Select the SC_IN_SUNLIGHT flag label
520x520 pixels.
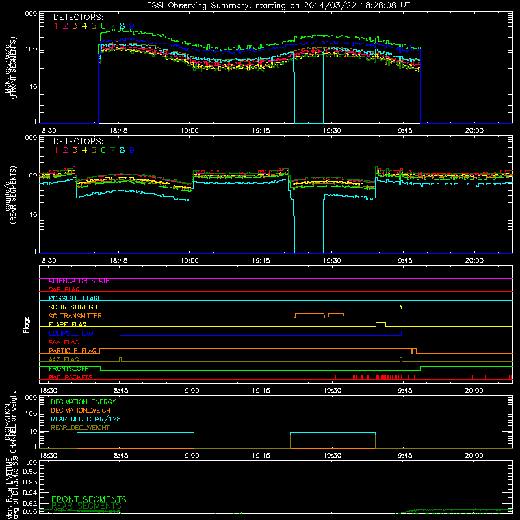pyautogui.click(x=75, y=307)
